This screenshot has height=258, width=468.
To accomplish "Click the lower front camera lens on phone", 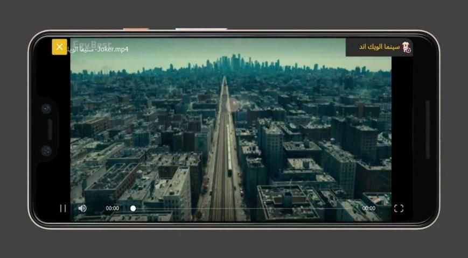I will (x=46, y=150).
